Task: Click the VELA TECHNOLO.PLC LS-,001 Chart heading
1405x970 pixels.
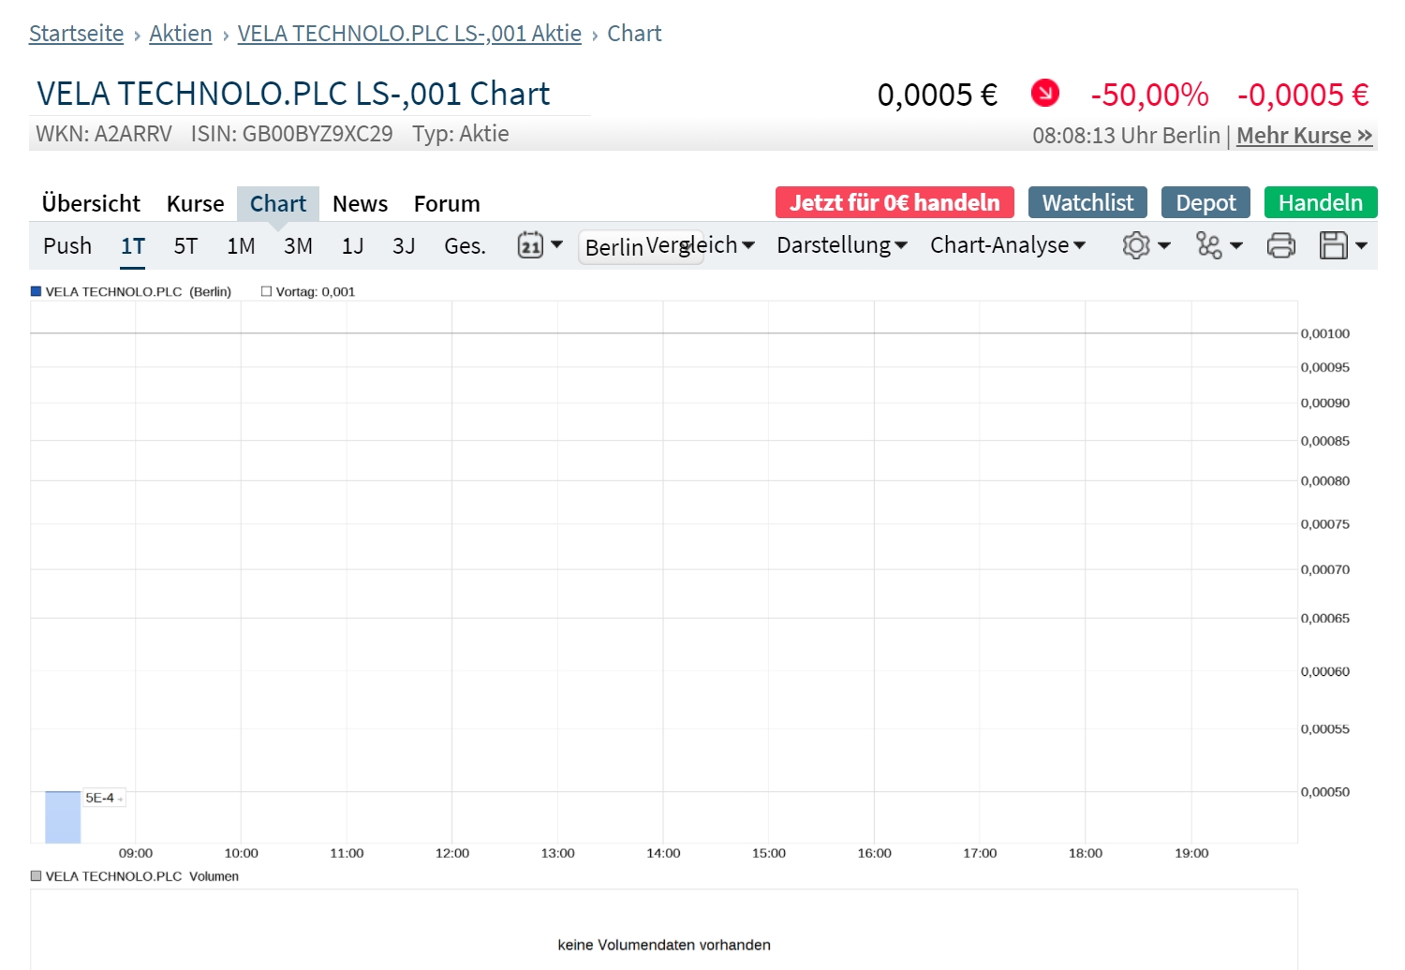Action: (x=293, y=94)
